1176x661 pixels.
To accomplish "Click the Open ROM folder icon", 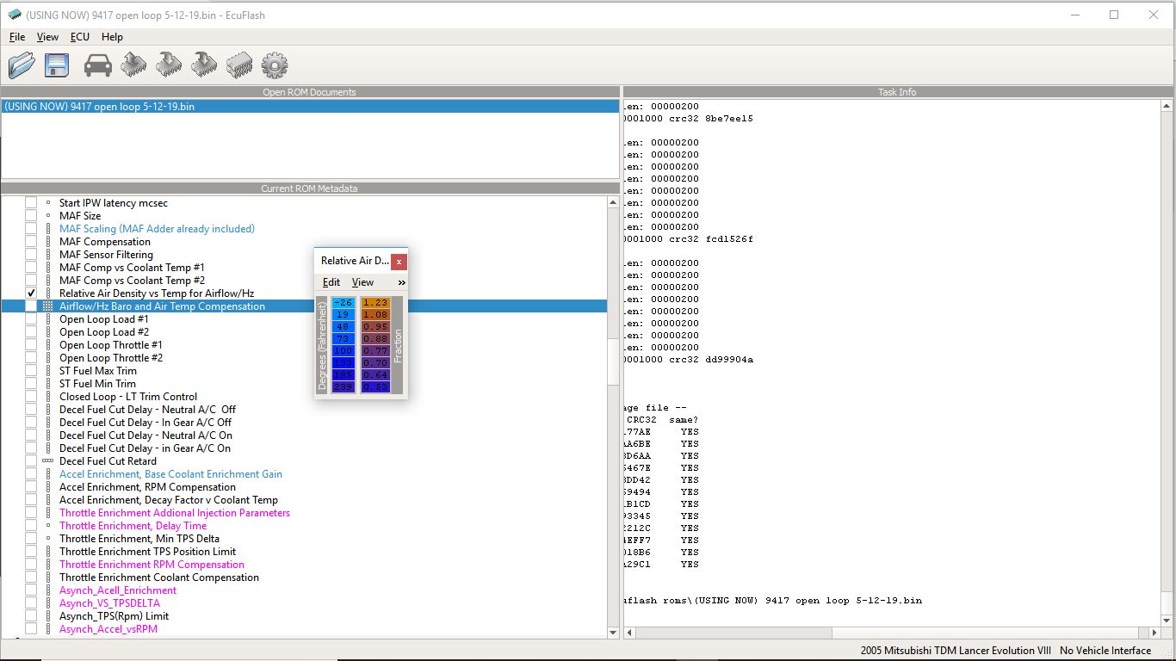I will click(22, 65).
